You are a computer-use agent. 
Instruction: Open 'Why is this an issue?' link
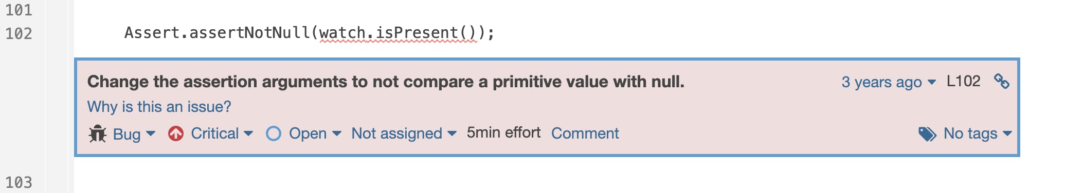[159, 107]
